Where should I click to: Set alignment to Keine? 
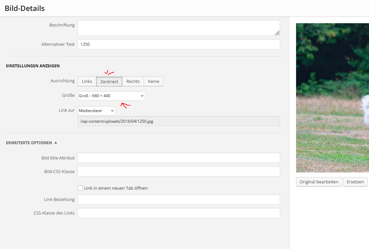pyautogui.click(x=154, y=82)
